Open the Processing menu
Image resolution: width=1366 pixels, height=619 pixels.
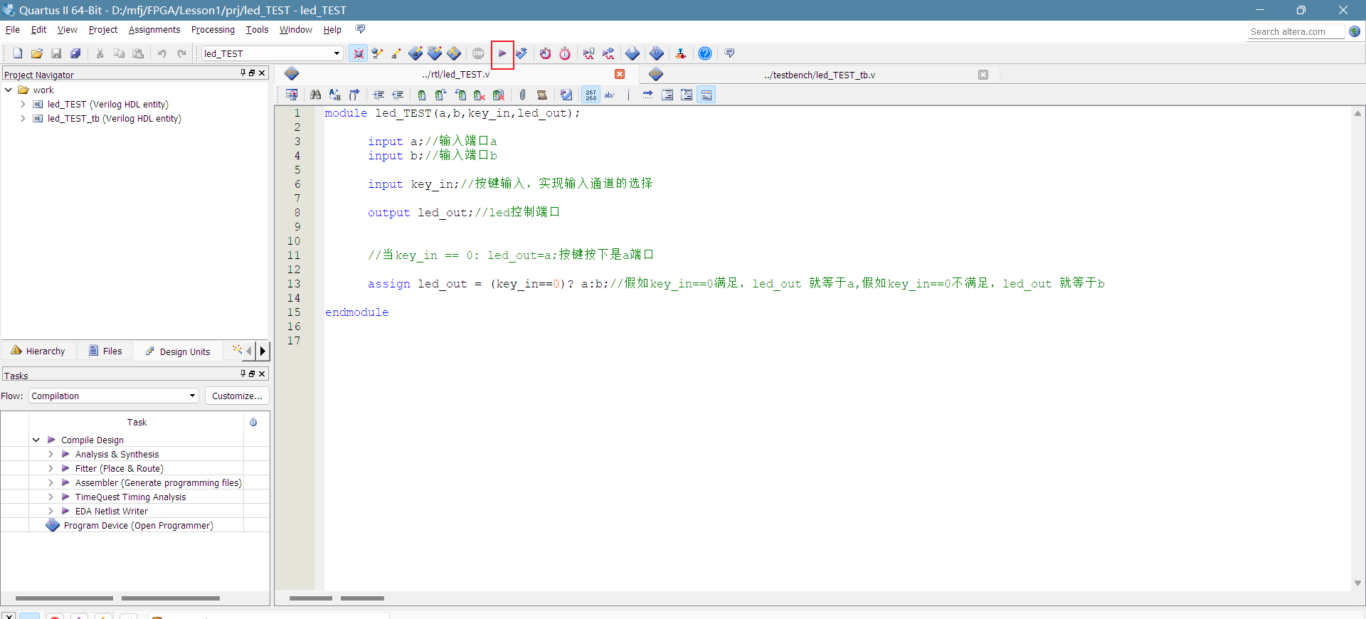coord(213,29)
